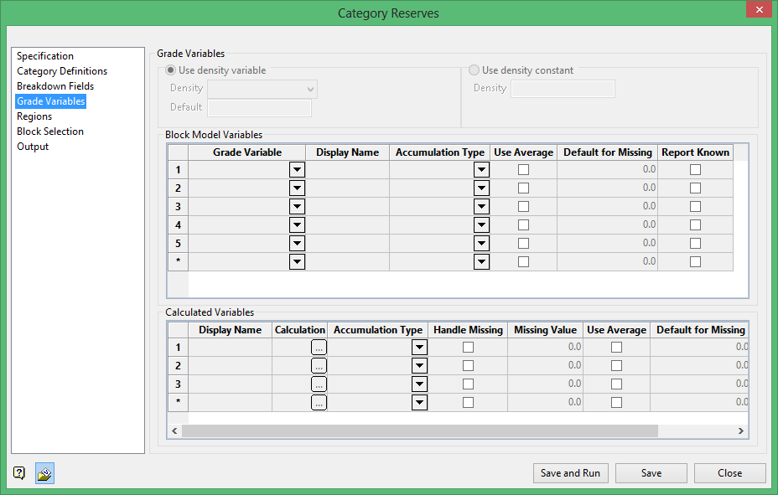
Task: Go to Category Definitions section
Action: coord(62,71)
